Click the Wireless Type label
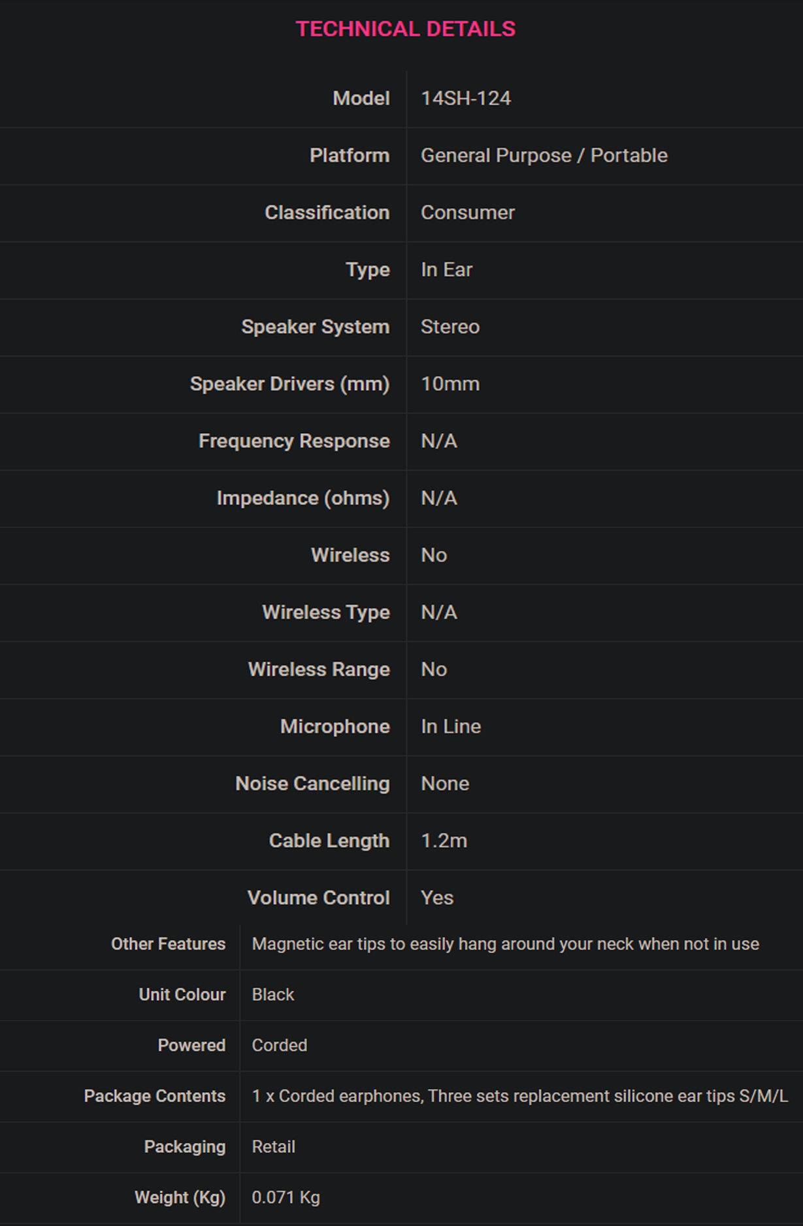Image resolution: width=803 pixels, height=1226 pixels. coord(325,613)
